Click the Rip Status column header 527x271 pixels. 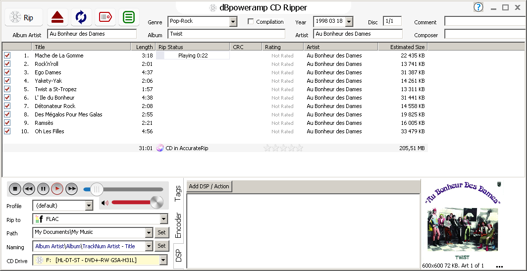pyautogui.click(x=193, y=47)
